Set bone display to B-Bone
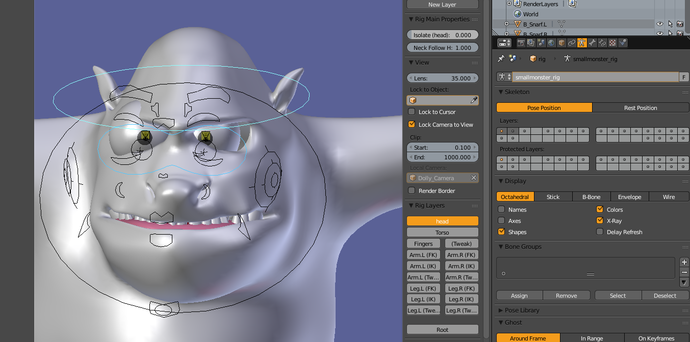This screenshot has height=342, width=690. pyautogui.click(x=592, y=197)
